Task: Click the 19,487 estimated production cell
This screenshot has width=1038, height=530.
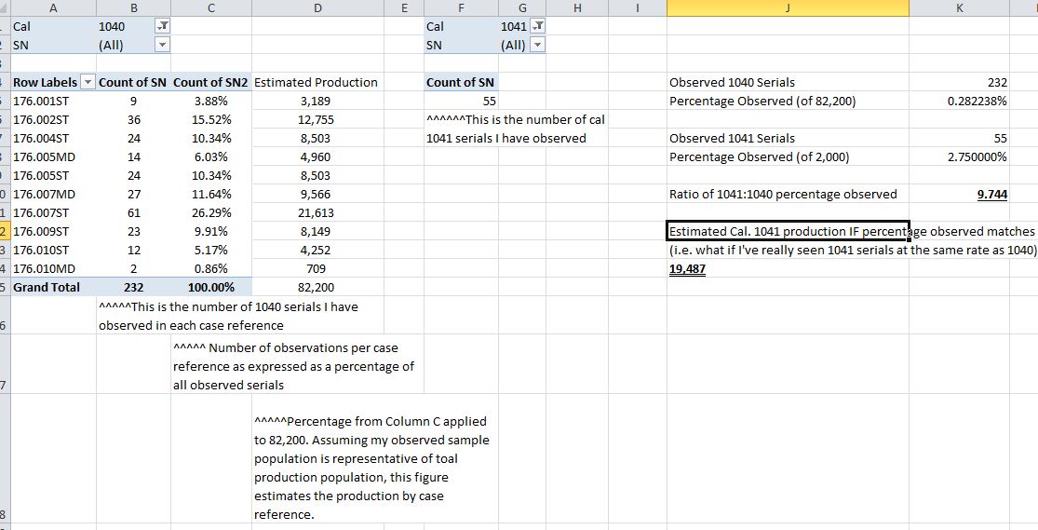Action: click(x=687, y=268)
